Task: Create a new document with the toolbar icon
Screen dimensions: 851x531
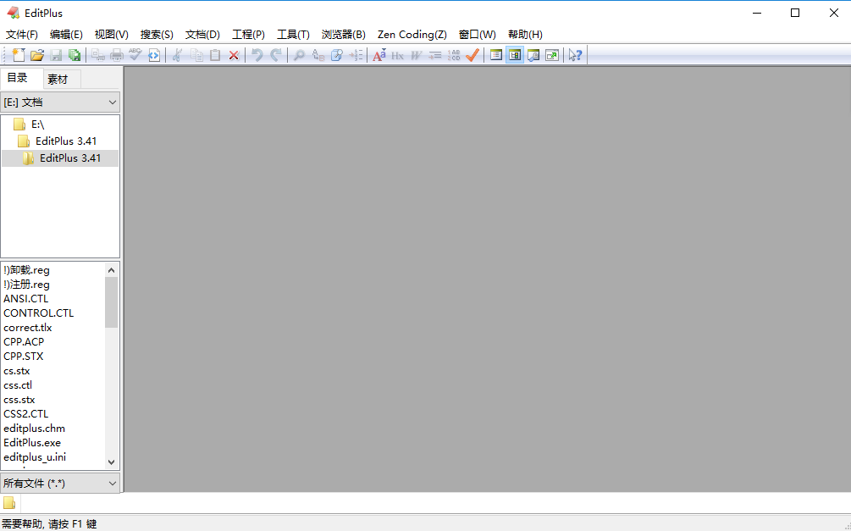Action: [17, 54]
